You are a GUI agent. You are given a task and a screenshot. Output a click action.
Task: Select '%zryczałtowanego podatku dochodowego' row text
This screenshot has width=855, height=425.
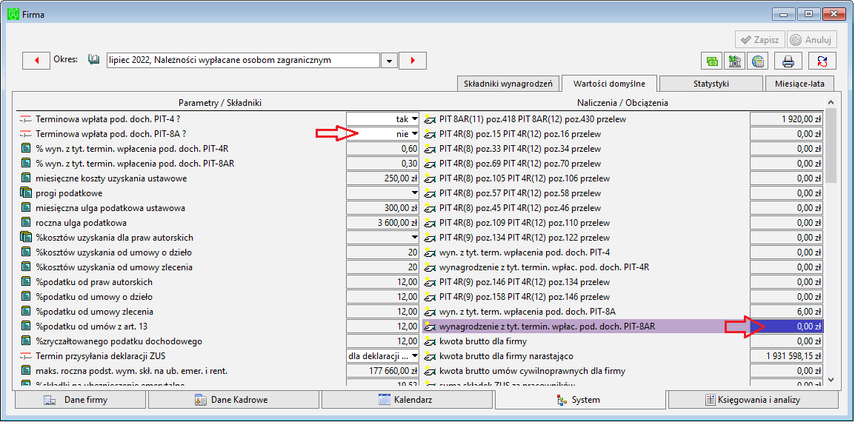pyautogui.click(x=119, y=341)
